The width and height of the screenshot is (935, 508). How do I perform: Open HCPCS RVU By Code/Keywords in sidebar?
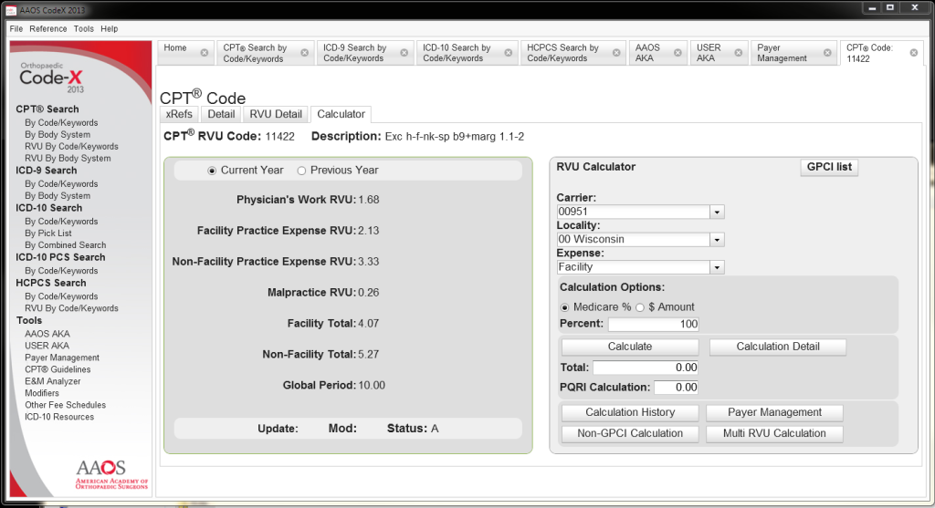[71, 308]
